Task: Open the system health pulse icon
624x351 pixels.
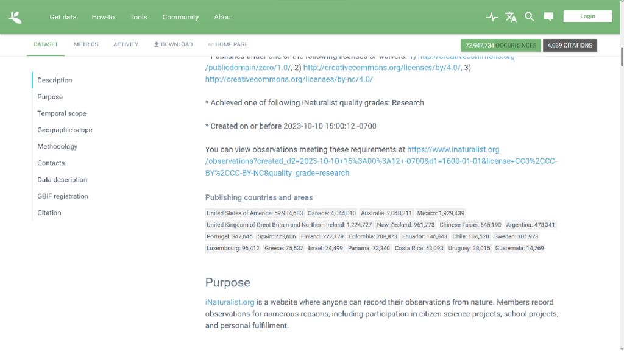Action: tap(492, 16)
